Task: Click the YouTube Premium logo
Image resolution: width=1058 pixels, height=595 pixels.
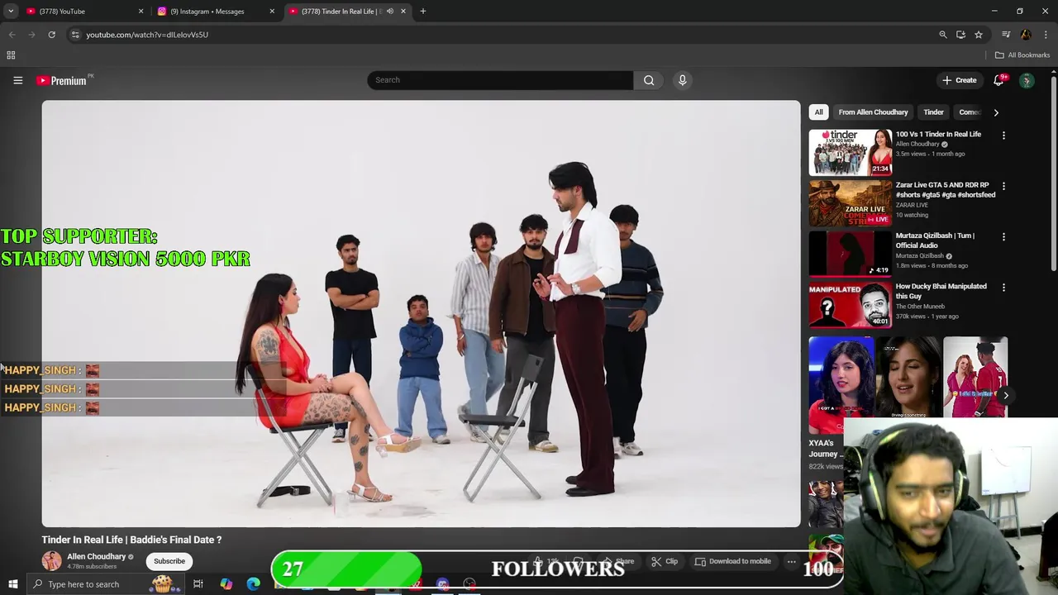Action: pyautogui.click(x=61, y=80)
